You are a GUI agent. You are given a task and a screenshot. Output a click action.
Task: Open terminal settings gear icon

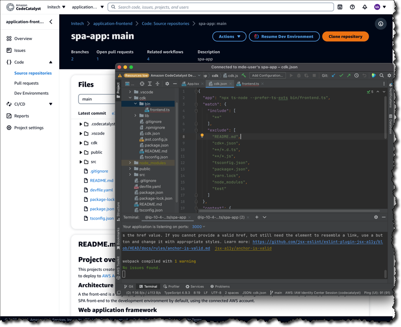click(376, 217)
